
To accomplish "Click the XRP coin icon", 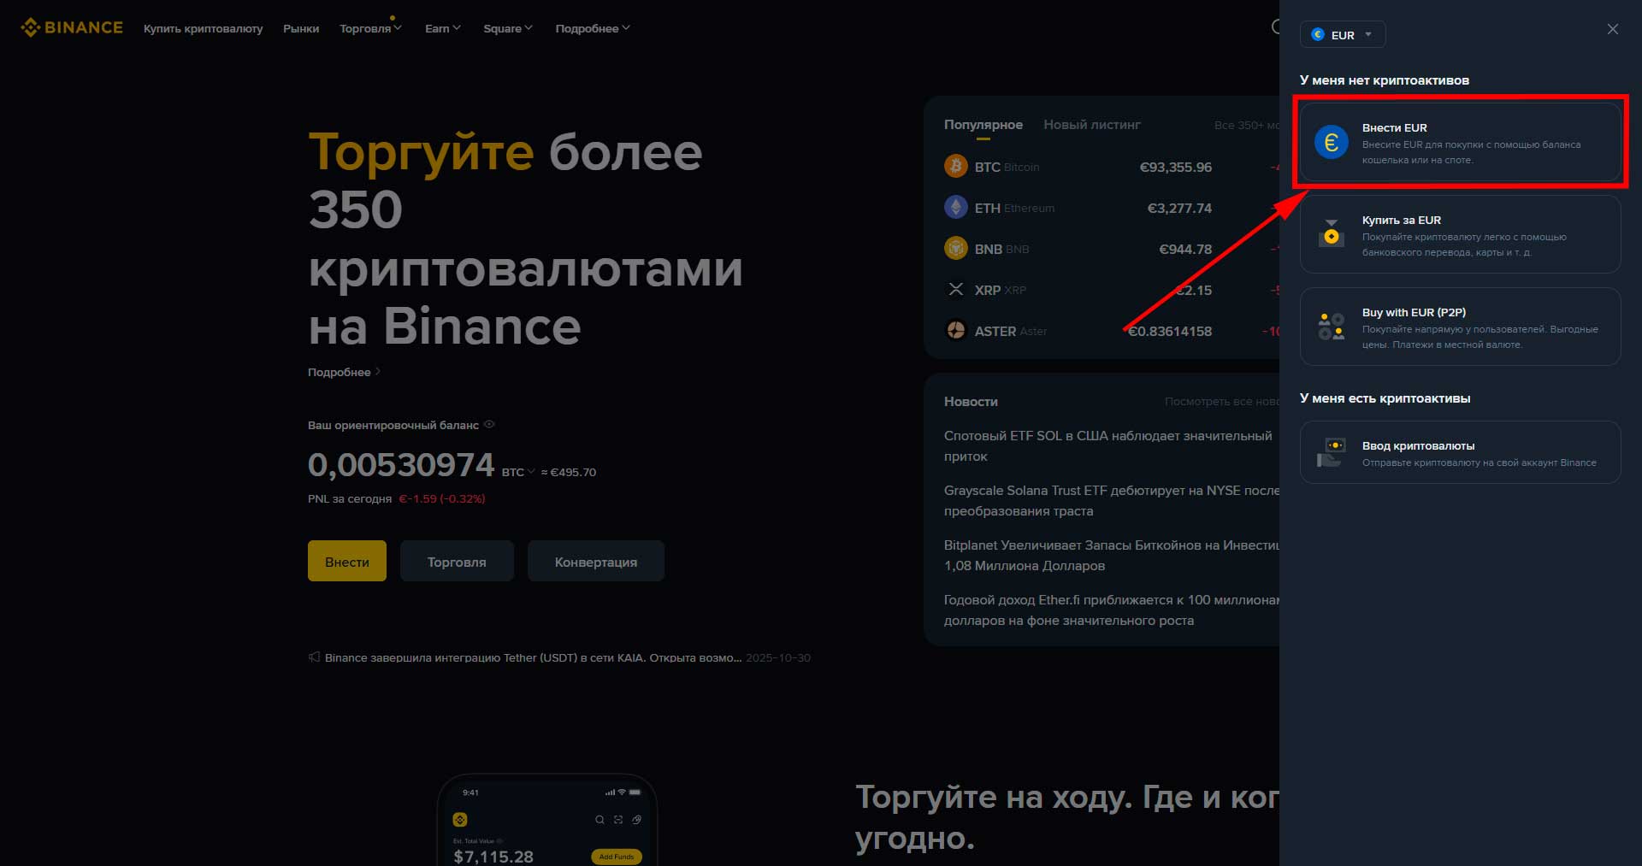I will click(x=955, y=289).
